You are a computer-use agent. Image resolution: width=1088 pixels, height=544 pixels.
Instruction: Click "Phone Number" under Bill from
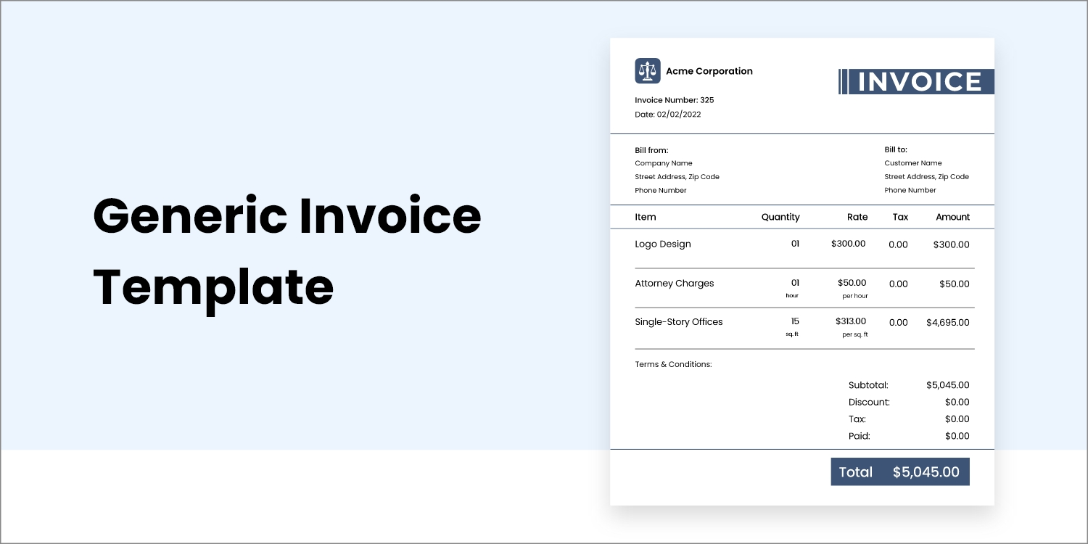pos(661,191)
